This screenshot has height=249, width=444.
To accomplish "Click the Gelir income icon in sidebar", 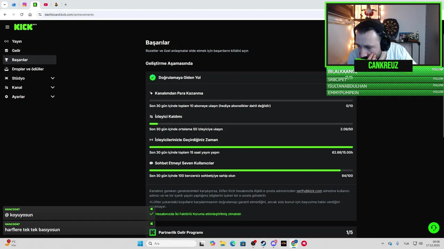I will click(x=6, y=50).
